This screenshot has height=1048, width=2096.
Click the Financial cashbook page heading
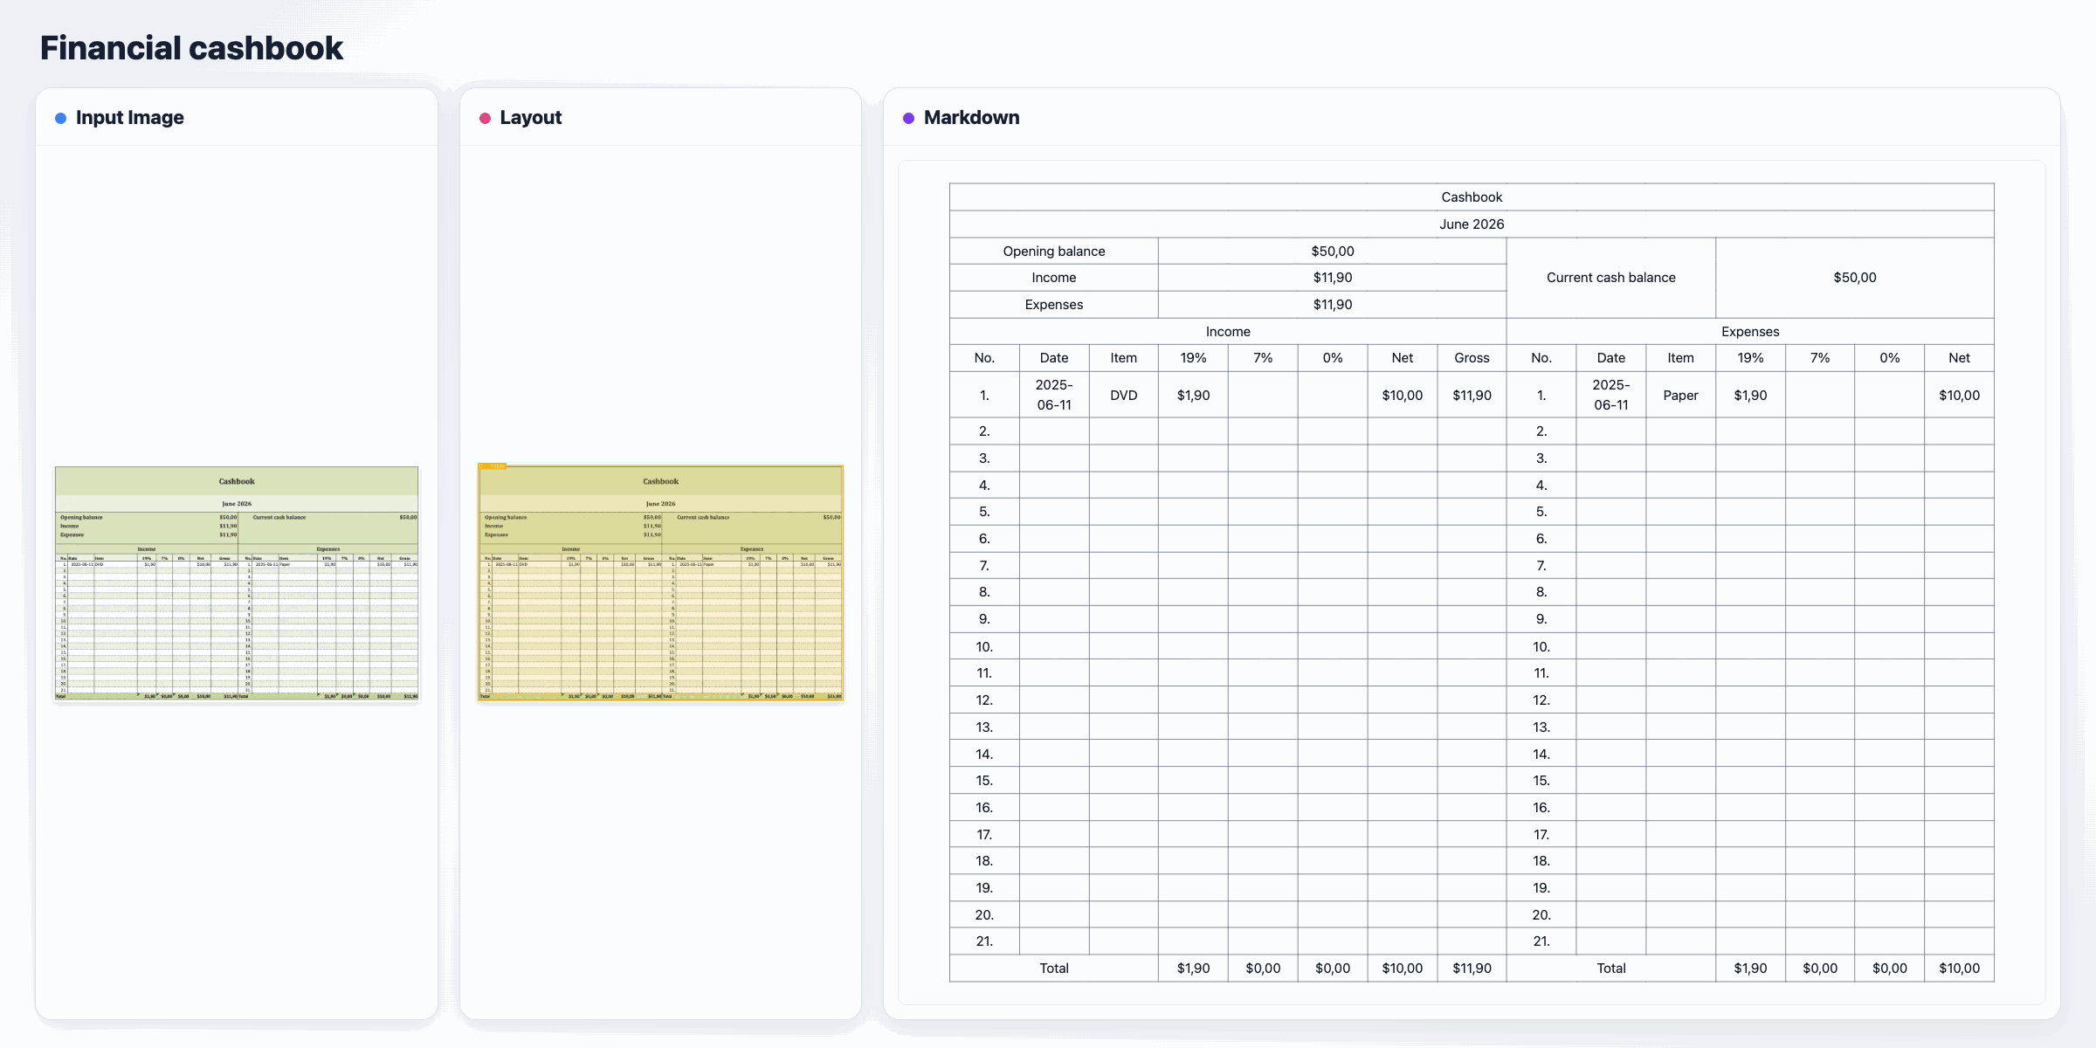pyautogui.click(x=191, y=48)
